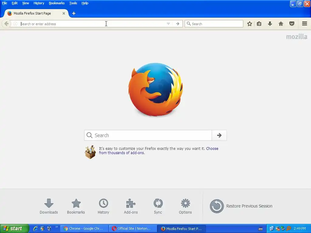The width and height of the screenshot is (311, 233).
Task: Click the magnifier icon in toolbar search box
Action: click(x=189, y=24)
